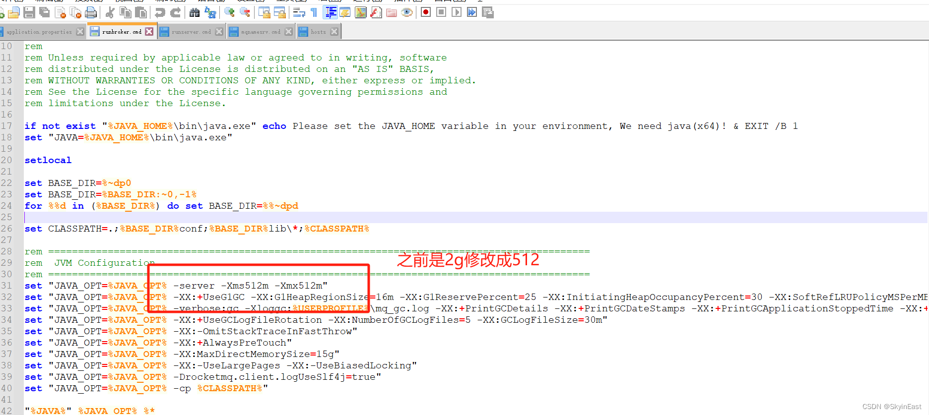Click 'BASE_DIR=%~dp0' on line 22

[x=90, y=183]
